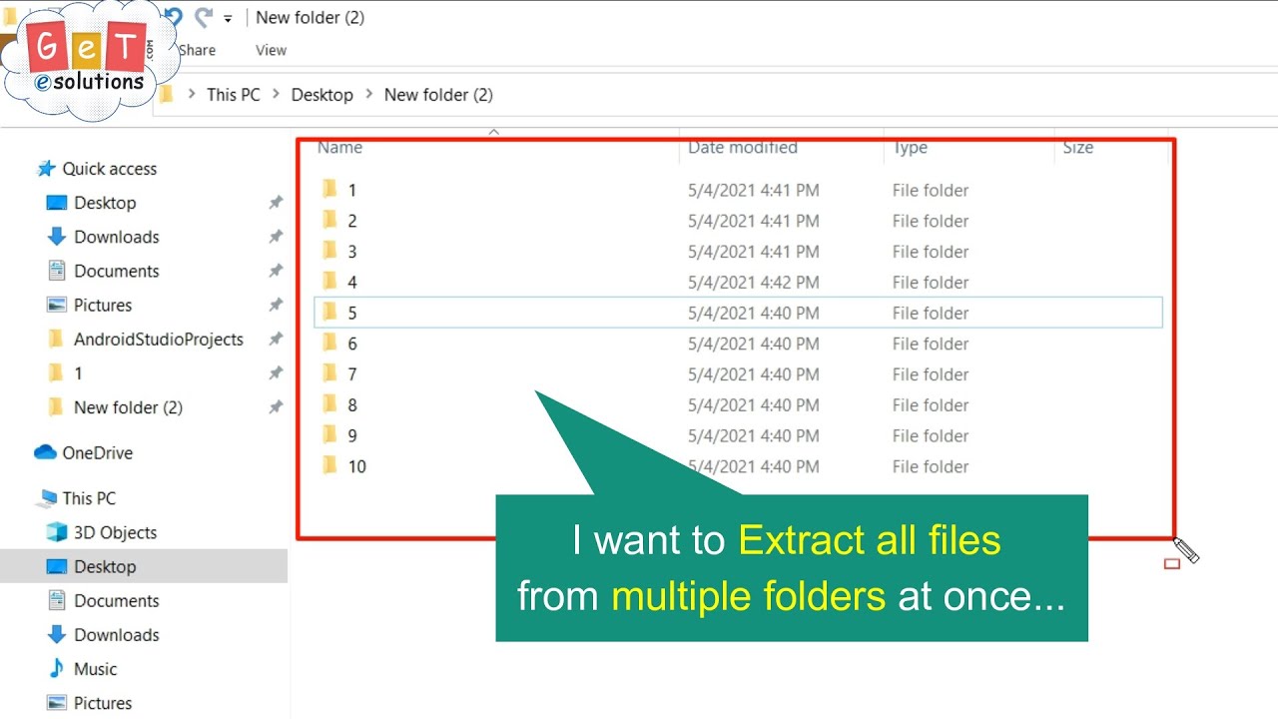Open the View ribbon tab

tap(271, 50)
